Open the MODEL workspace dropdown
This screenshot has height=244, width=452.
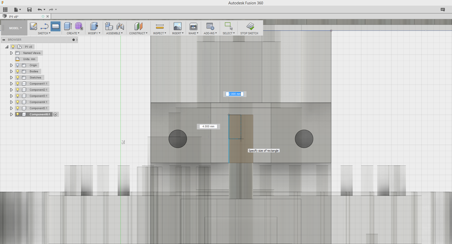(15, 28)
